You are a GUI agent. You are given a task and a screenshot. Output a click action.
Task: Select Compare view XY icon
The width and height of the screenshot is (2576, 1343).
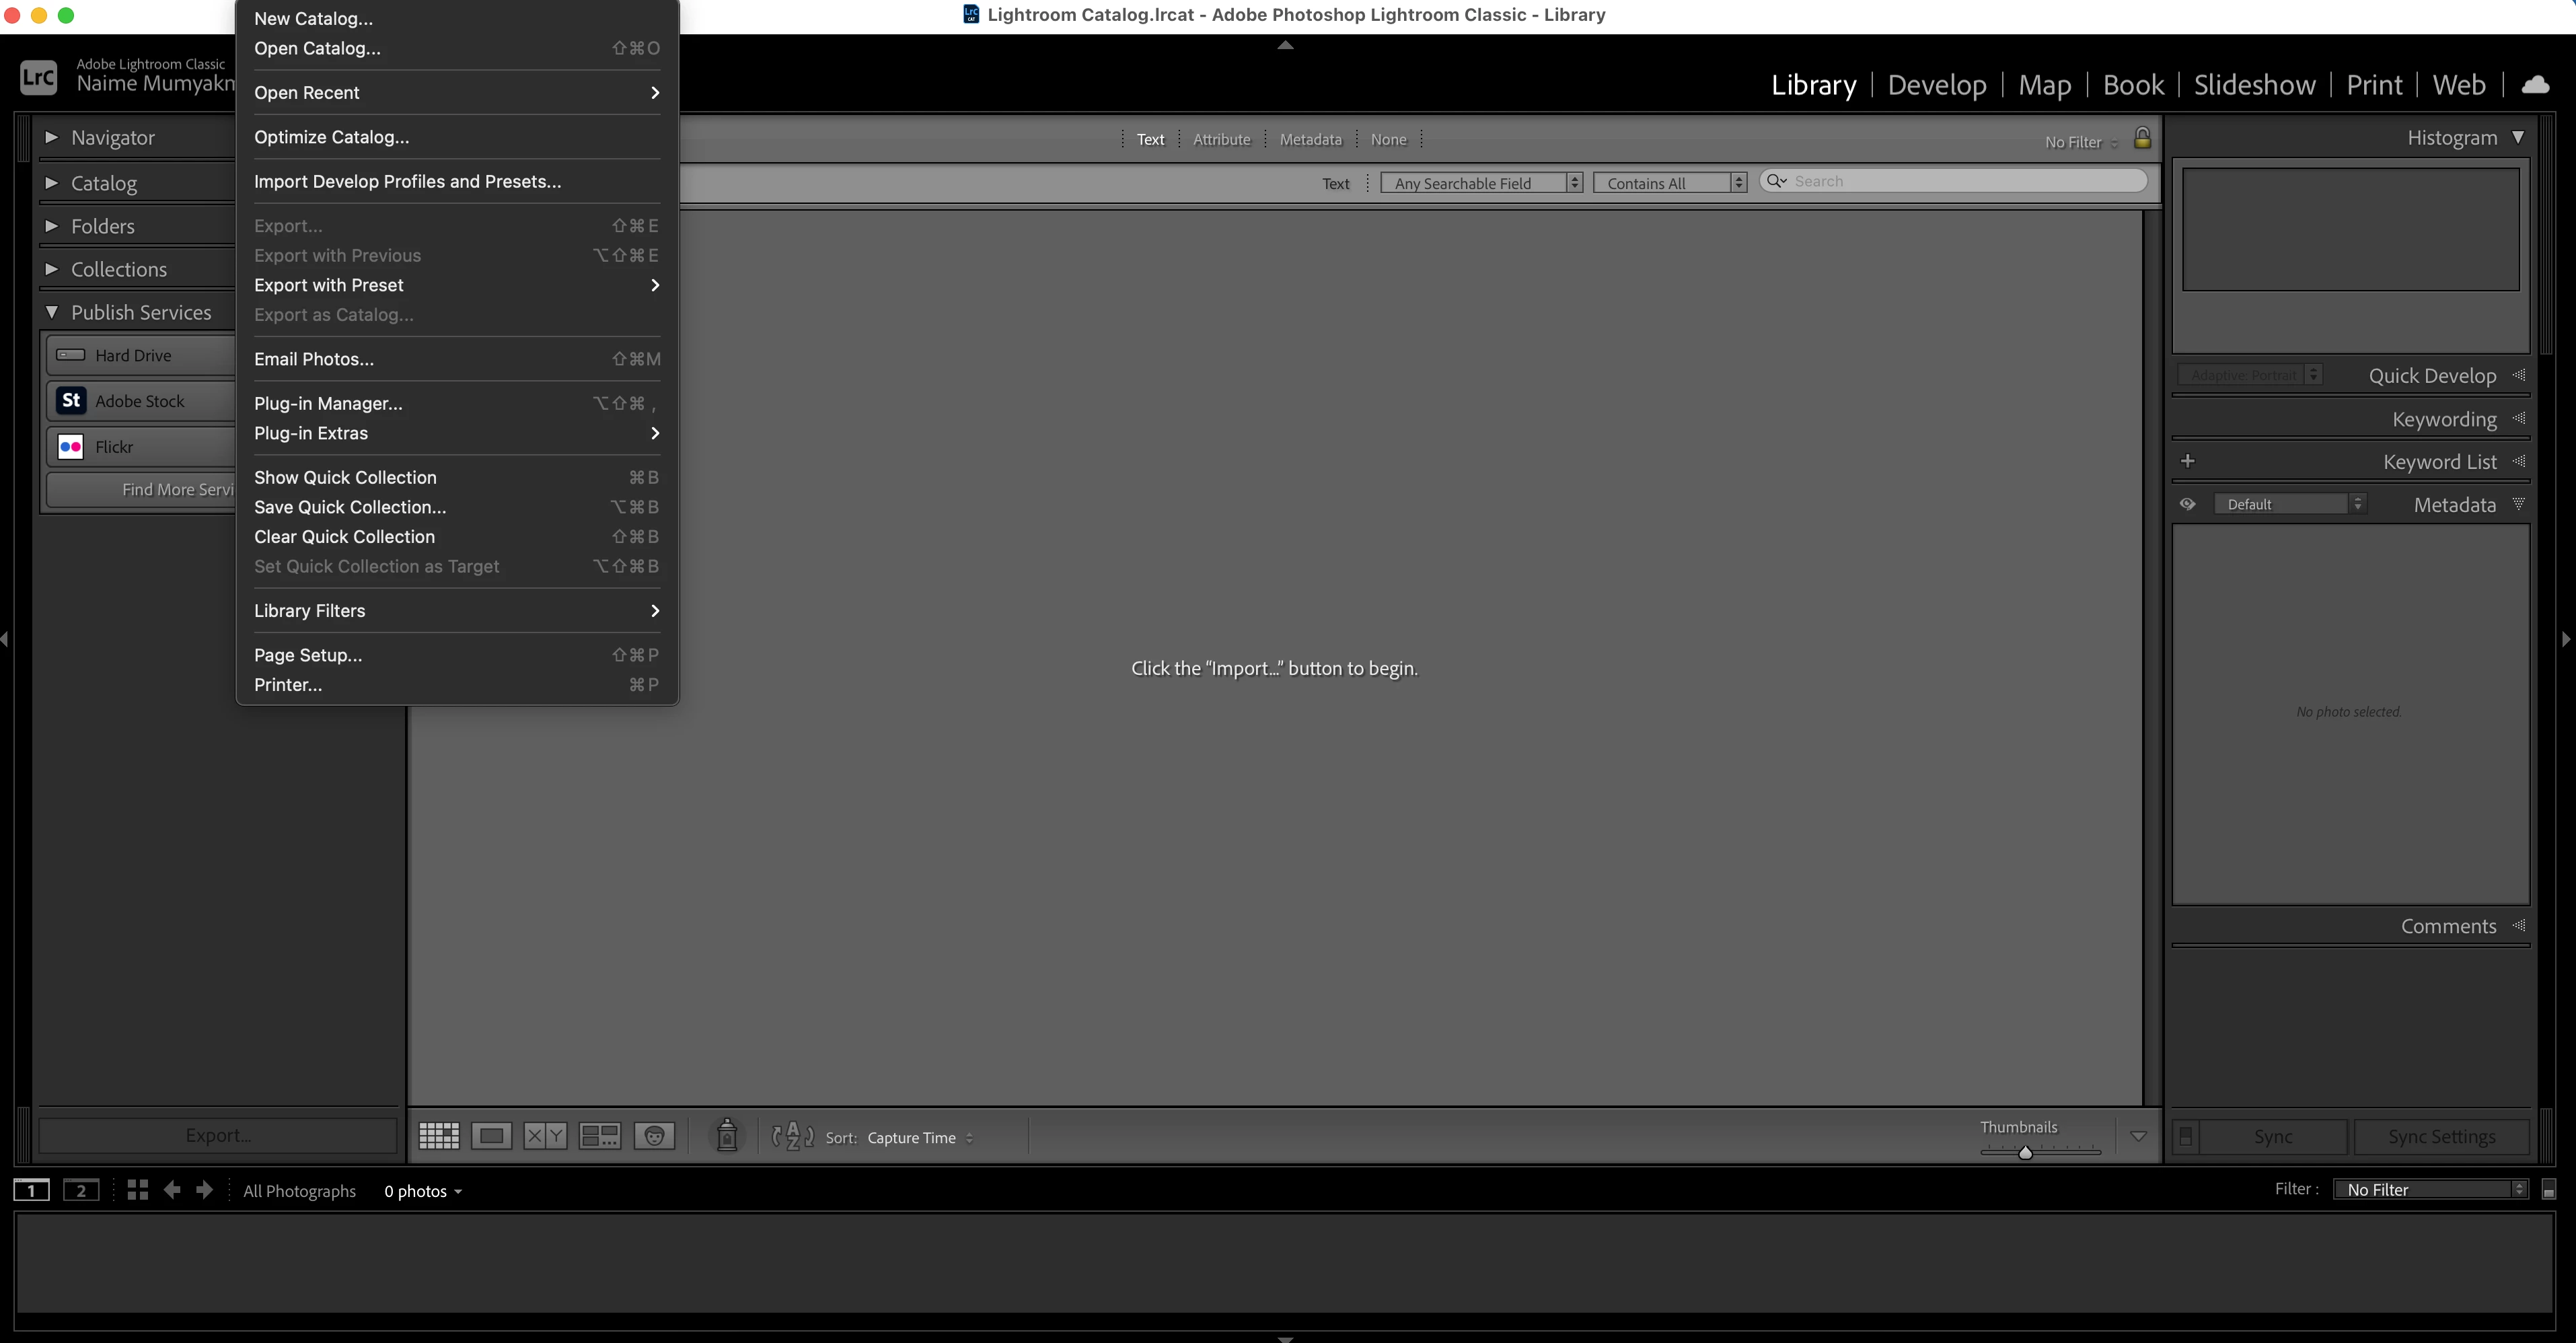click(545, 1136)
